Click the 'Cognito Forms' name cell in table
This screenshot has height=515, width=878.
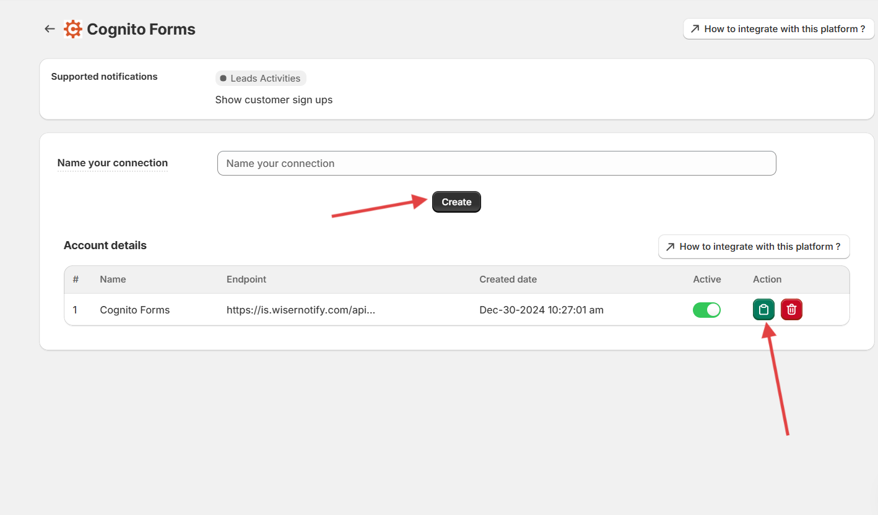pyautogui.click(x=135, y=310)
